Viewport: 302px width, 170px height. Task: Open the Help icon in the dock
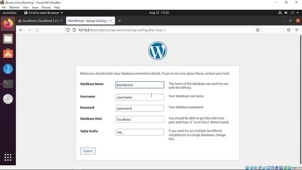pyautogui.click(x=8, y=69)
